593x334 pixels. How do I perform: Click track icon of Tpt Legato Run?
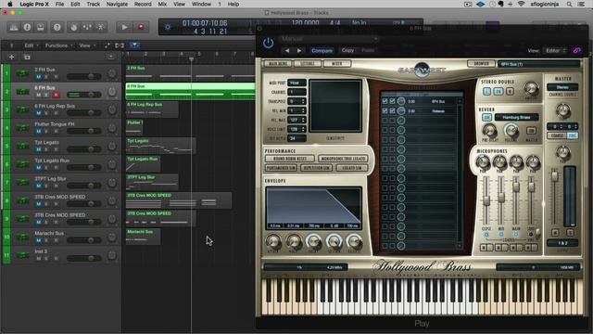click(23, 164)
